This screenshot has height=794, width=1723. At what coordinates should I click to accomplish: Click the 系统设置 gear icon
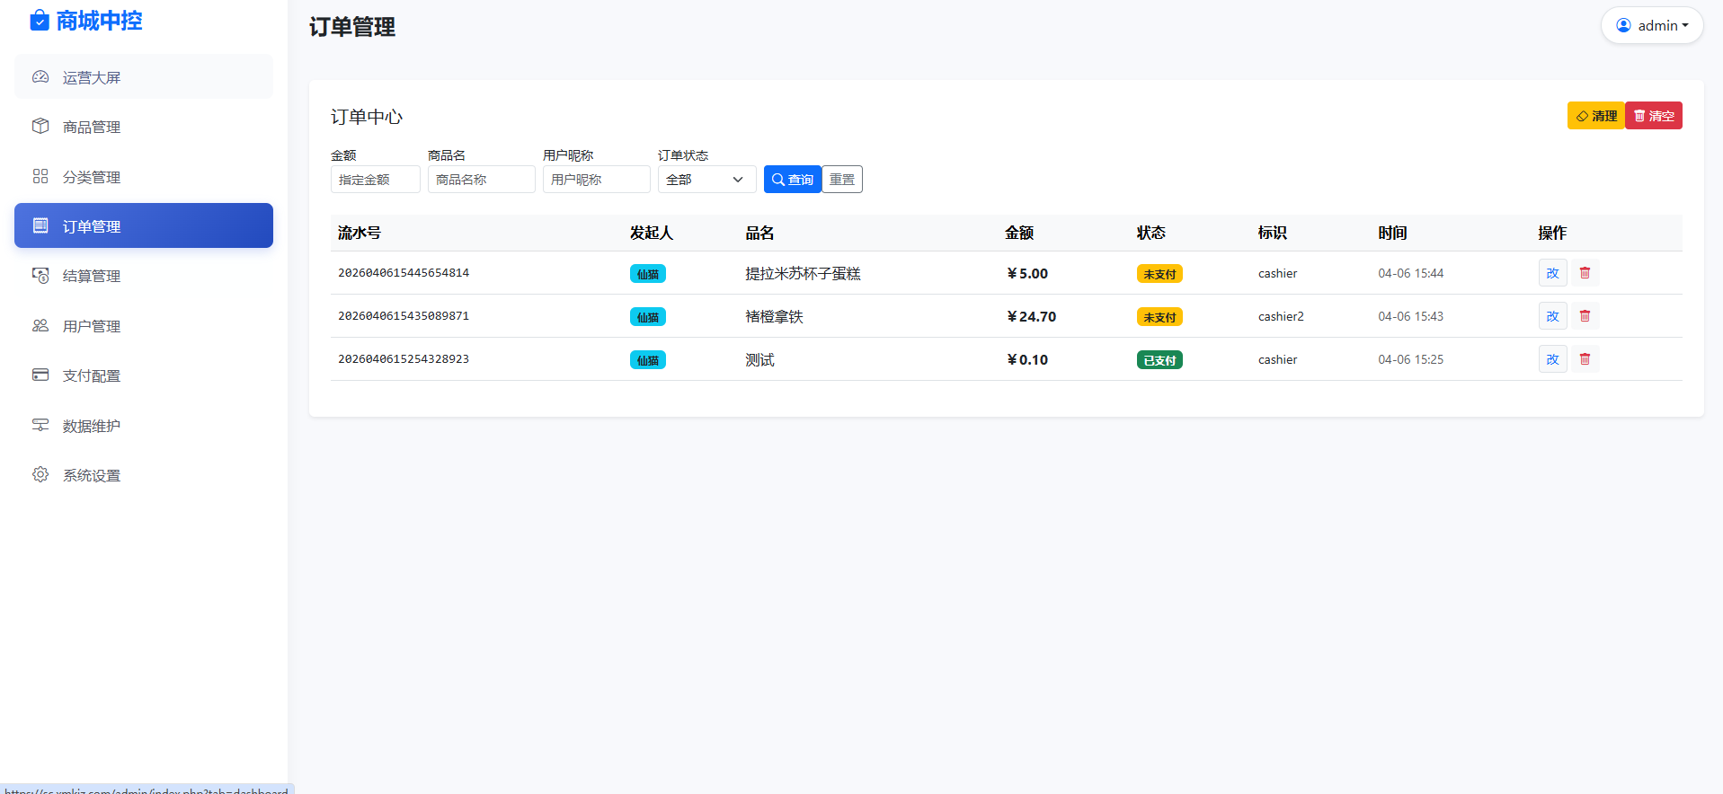pyautogui.click(x=40, y=475)
